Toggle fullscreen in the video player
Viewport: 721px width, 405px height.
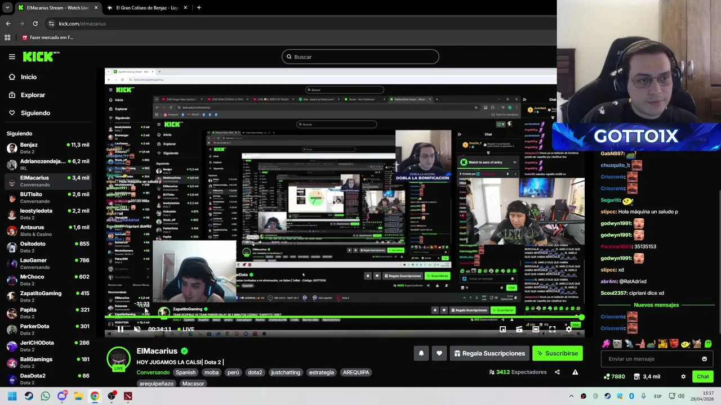point(552,329)
